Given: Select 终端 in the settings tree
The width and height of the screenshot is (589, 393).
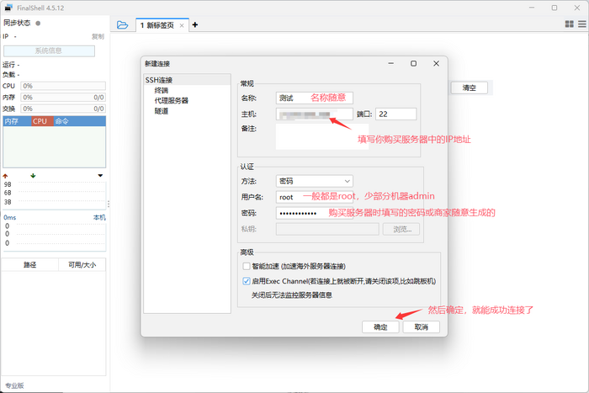Looking at the screenshot, I should coord(161,90).
